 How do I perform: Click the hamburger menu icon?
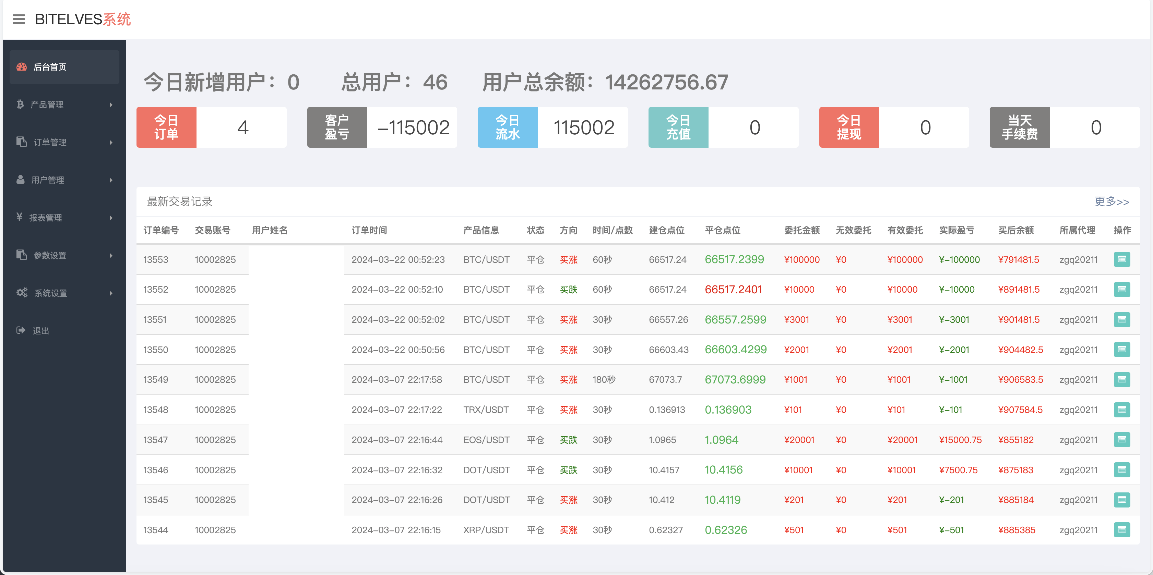(x=19, y=19)
